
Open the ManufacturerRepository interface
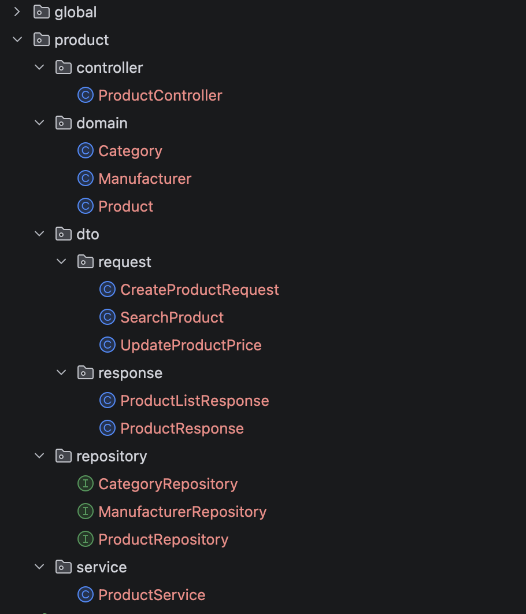[183, 512]
